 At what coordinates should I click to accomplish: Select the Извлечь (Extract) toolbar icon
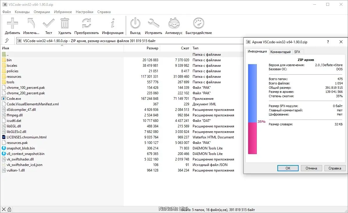[31, 23]
